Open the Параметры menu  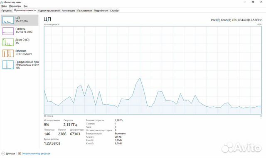[x=15, y=6]
